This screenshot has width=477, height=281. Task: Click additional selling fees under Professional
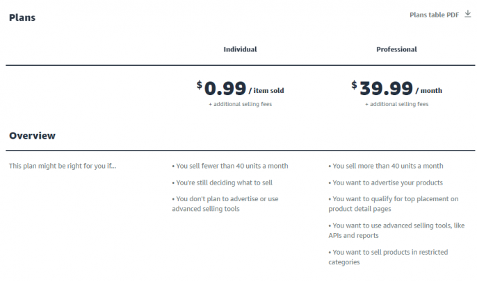[396, 104]
